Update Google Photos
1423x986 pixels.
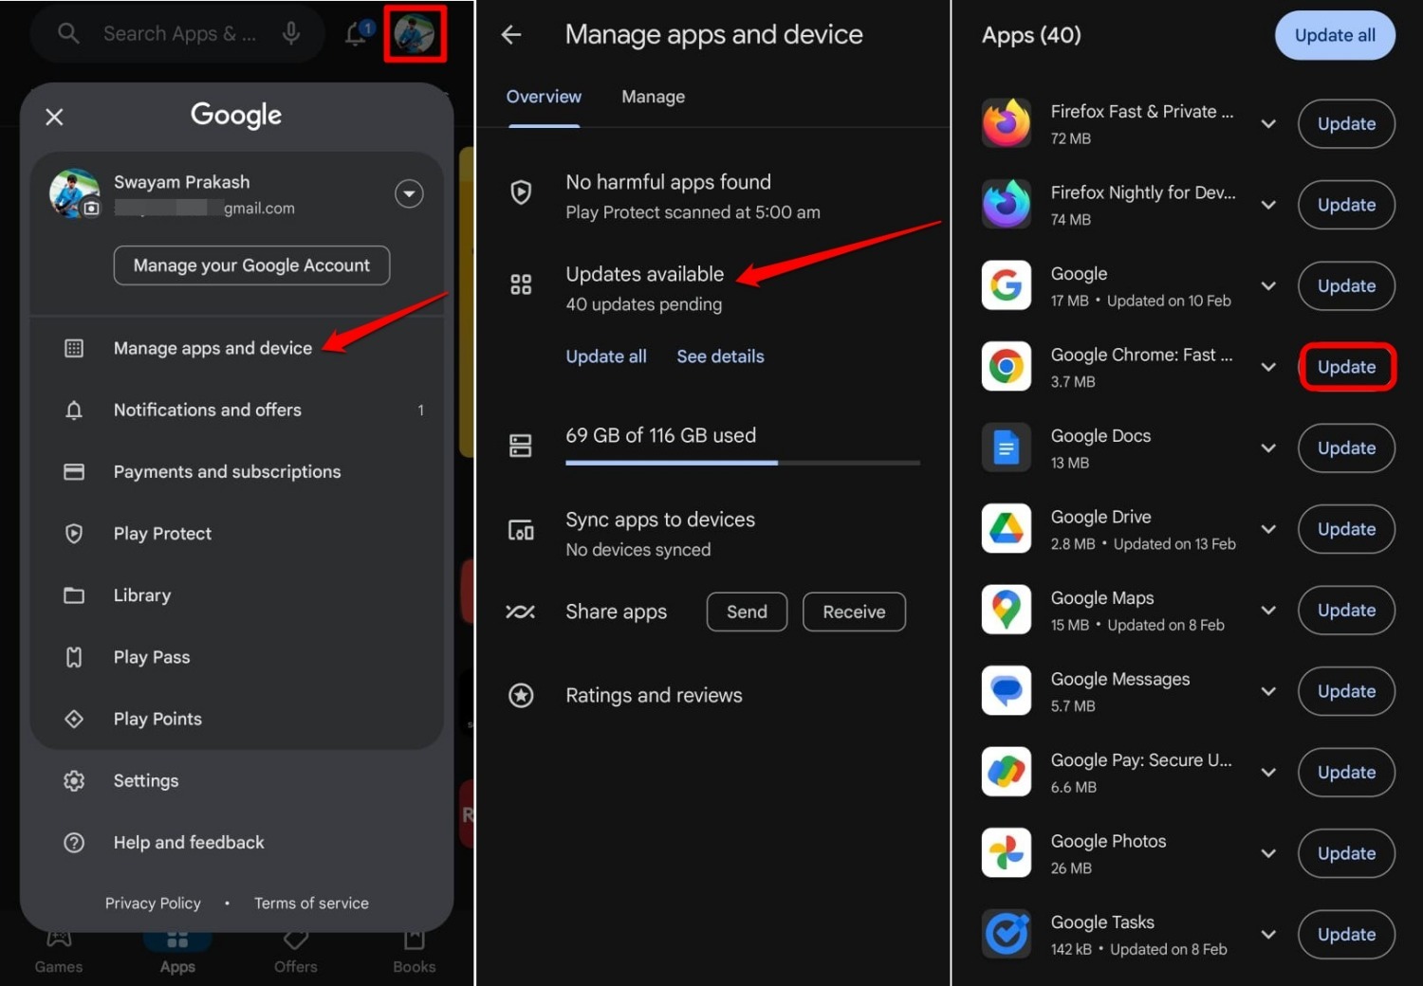pyautogui.click(x=1346, y=853)
